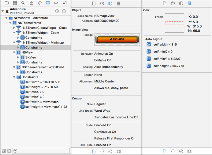Screen dimensions: 212x155
Task: Select the navigator self.minY = 0 constraint
Action: (35, 97)
